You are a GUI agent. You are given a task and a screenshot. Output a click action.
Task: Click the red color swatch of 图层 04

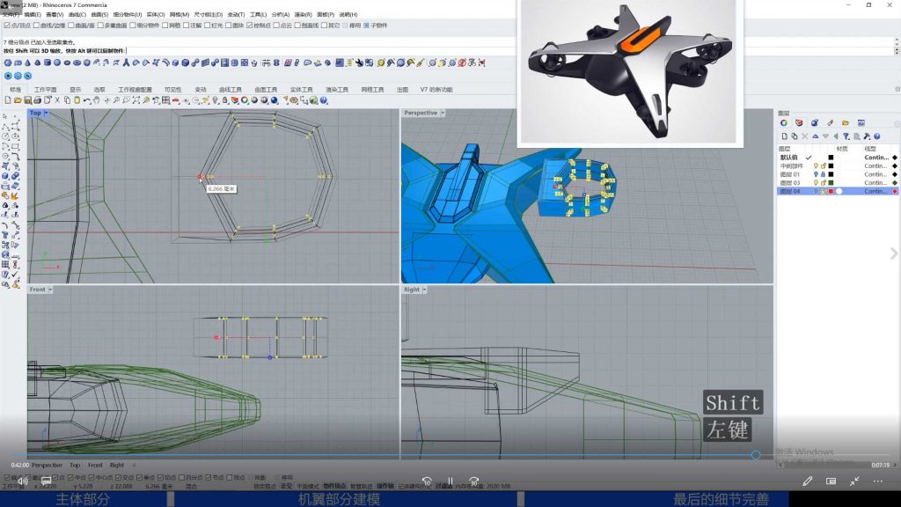point(831,191)
